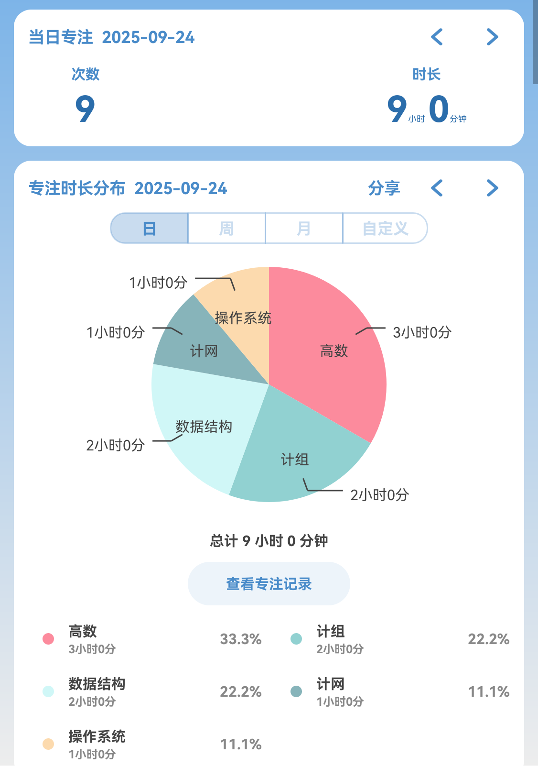Click the vertical scrollbar thumb

click(535, 42)
